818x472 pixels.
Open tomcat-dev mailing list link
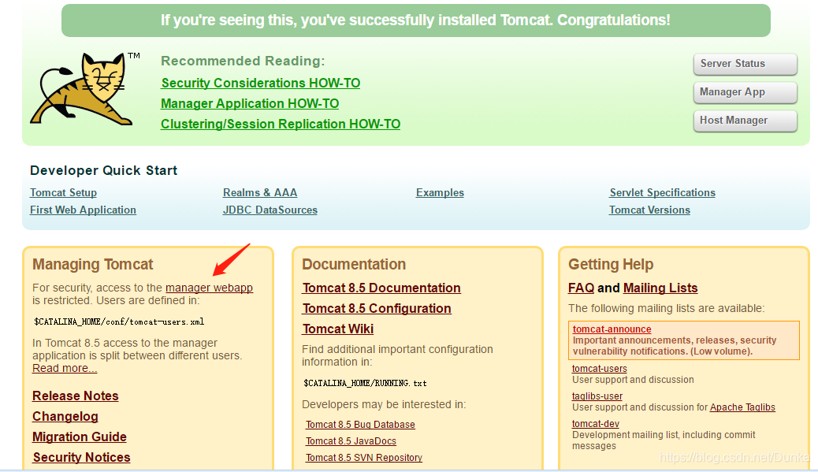pyautogui.click(x=596, y=424)
